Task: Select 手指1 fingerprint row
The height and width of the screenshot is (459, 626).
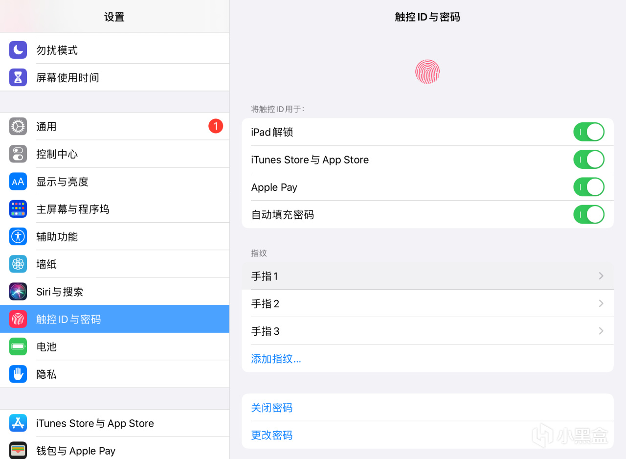Action: tap(427, 276)
